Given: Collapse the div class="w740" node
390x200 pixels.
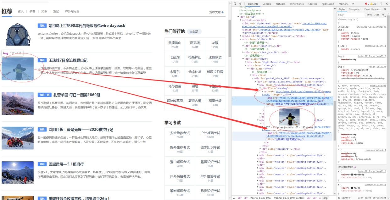Looking at the screenshot, I should coord(247,69).
